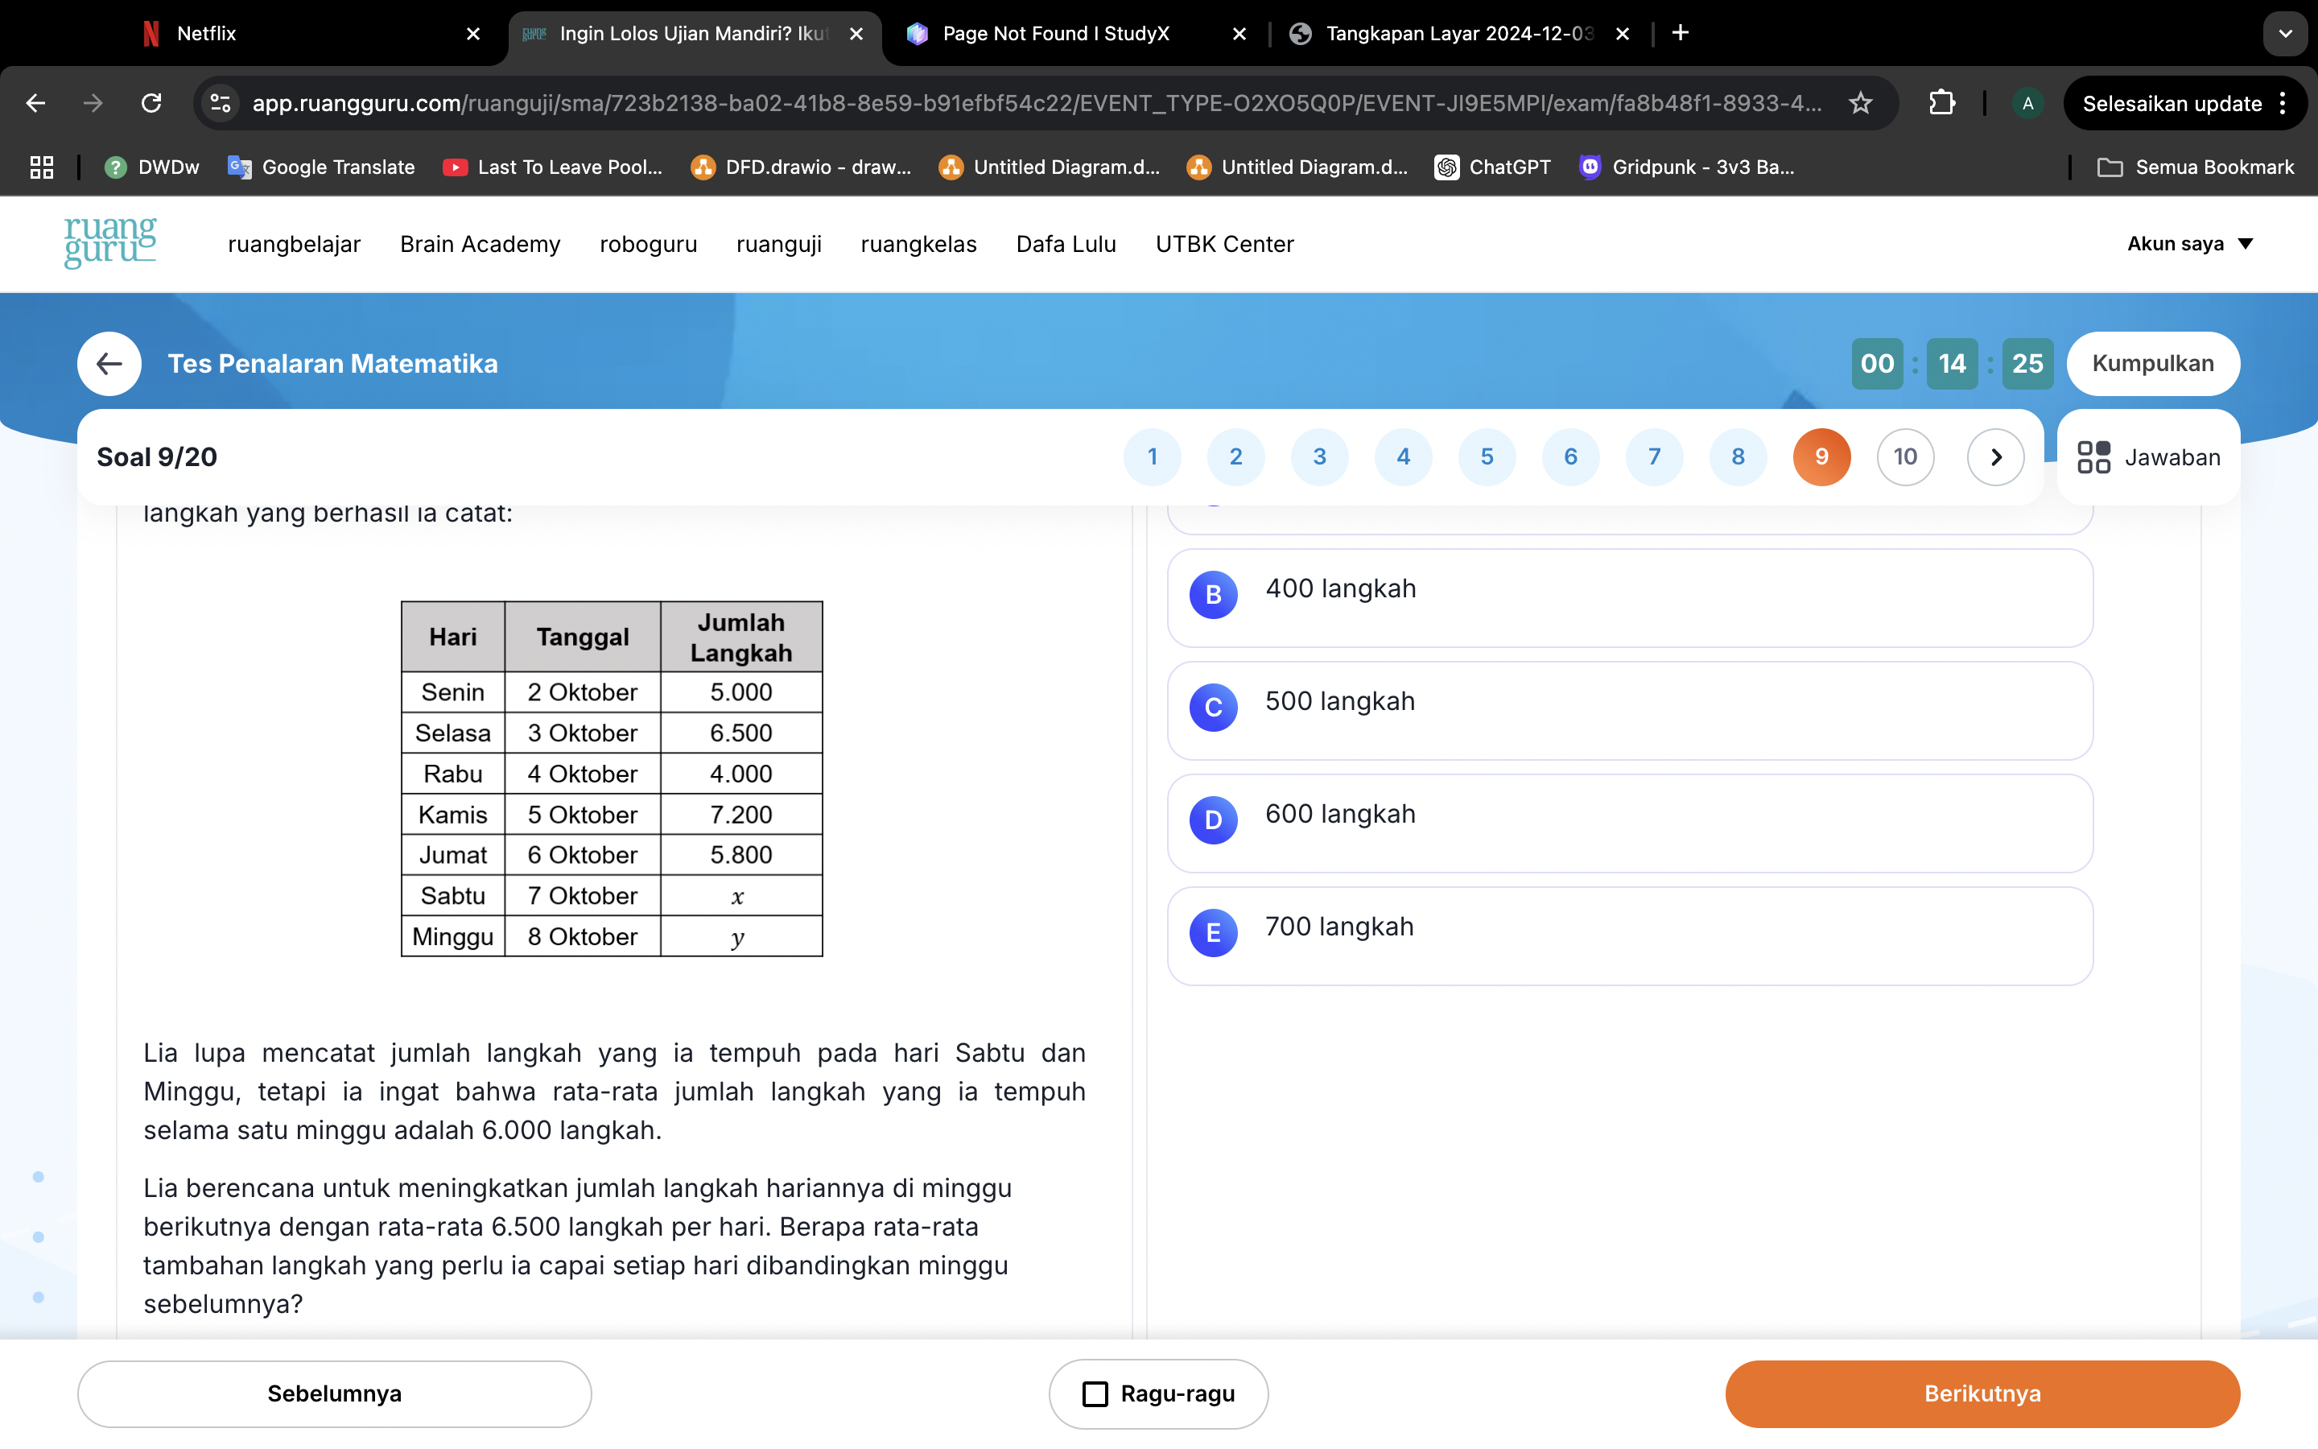Click the address bar URL
Image resolution: width=2318 pixels, height=1449 pixels.
tap(1037, 104)
